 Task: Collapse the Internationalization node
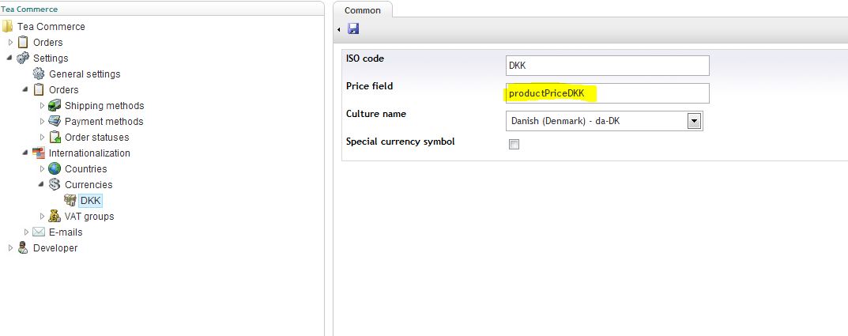coord(26,153)
